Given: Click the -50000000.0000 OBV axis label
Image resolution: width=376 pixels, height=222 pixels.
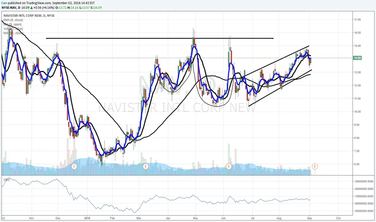Looking at the screenshot, I should tap(364, 182).
